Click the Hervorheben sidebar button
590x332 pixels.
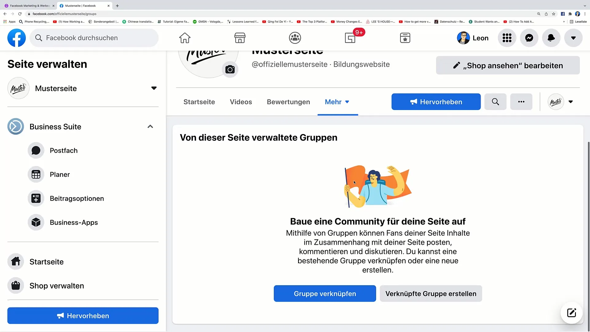[x=83, y=316]
